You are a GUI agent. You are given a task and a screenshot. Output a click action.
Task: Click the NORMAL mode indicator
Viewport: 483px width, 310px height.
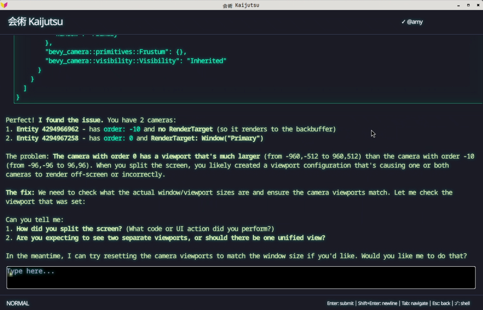tap(18, 303)
